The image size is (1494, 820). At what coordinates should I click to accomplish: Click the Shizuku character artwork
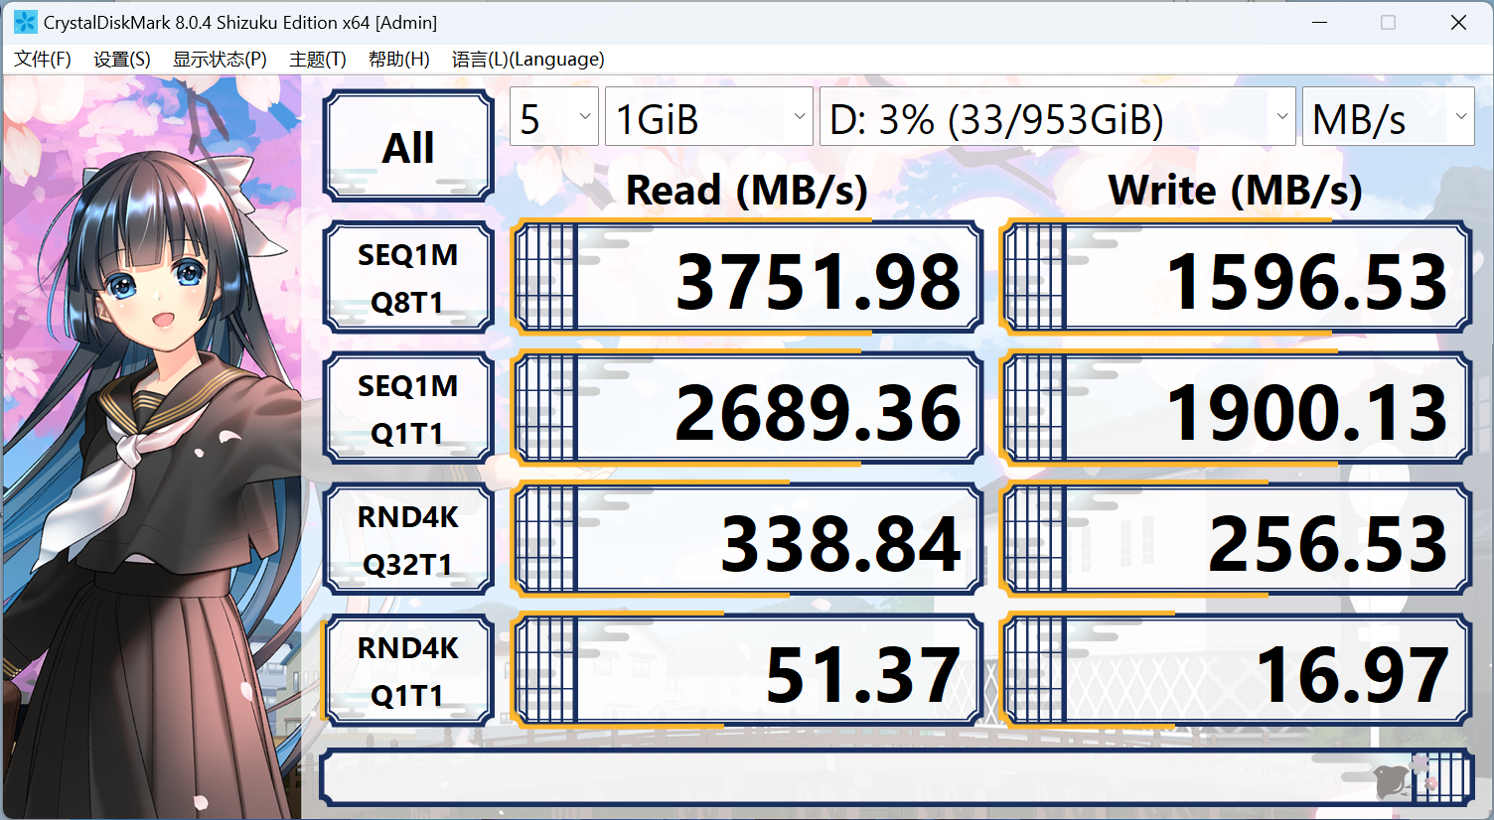point(152,447)
